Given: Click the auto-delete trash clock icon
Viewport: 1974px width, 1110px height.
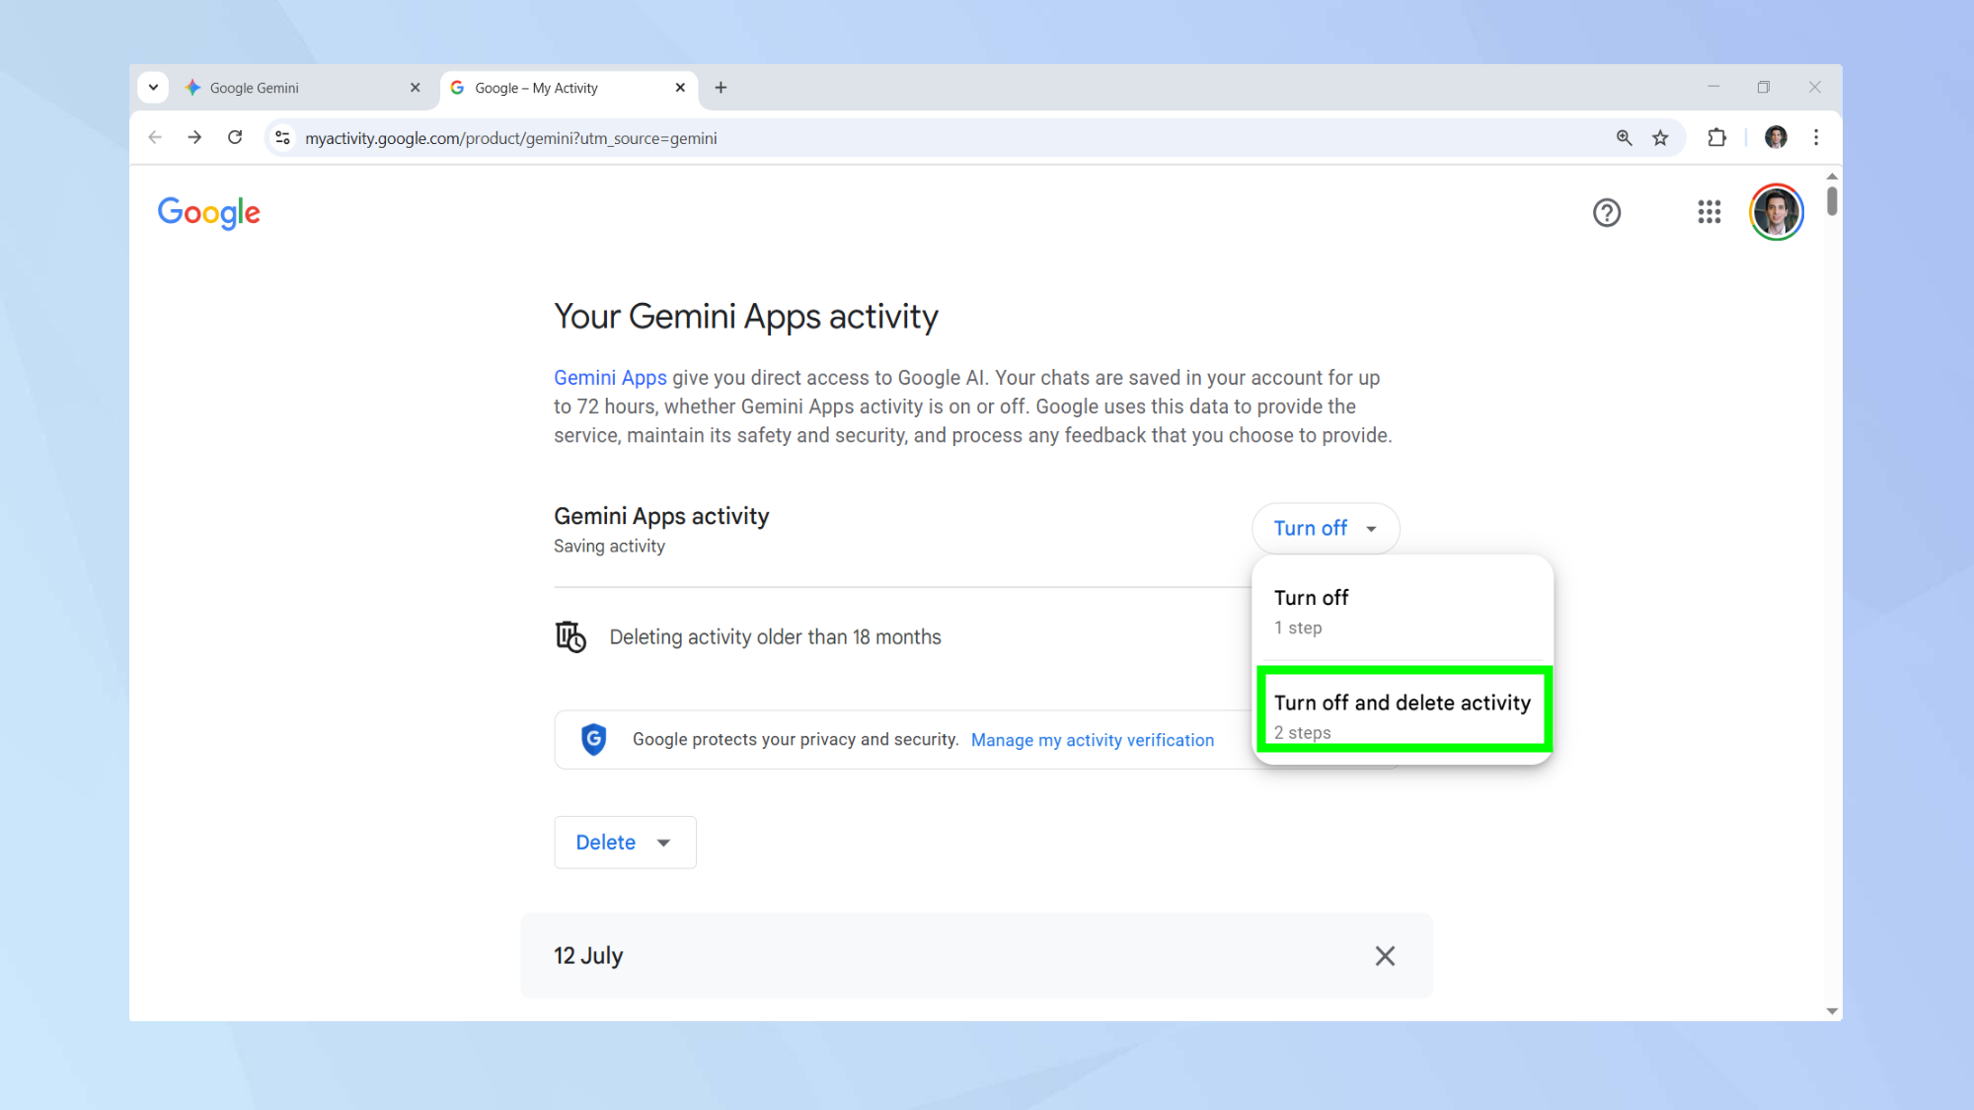Looking at the screenshot, I should [x=570, y=637].
